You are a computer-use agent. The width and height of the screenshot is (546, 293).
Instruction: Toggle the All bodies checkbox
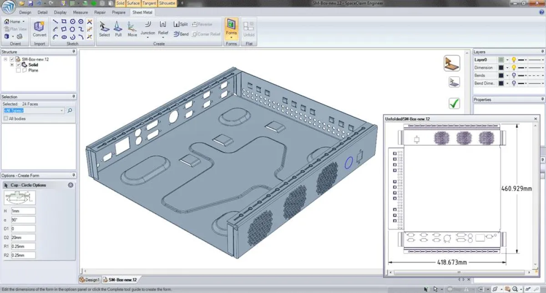5,119
